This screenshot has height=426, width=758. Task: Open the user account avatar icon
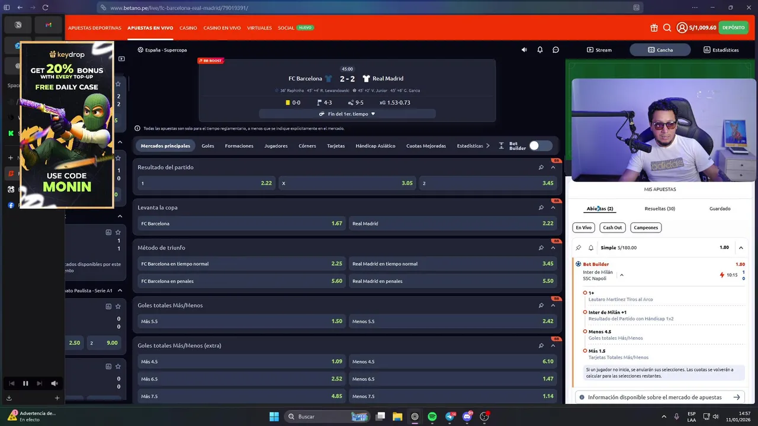(682, 28)
